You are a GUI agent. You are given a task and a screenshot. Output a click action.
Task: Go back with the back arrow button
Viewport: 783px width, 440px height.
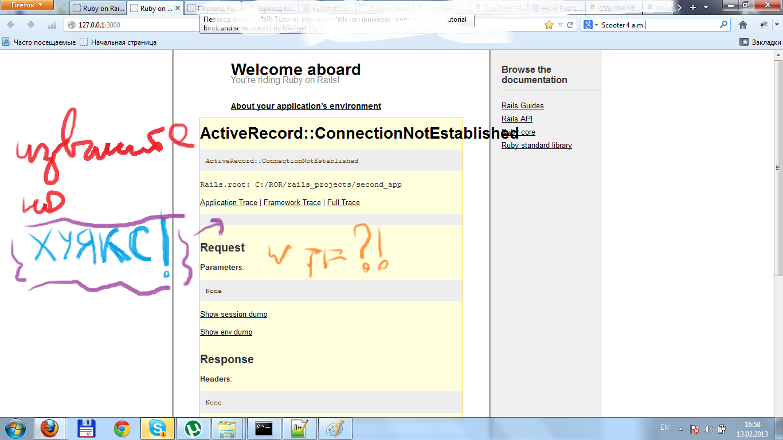11,25
